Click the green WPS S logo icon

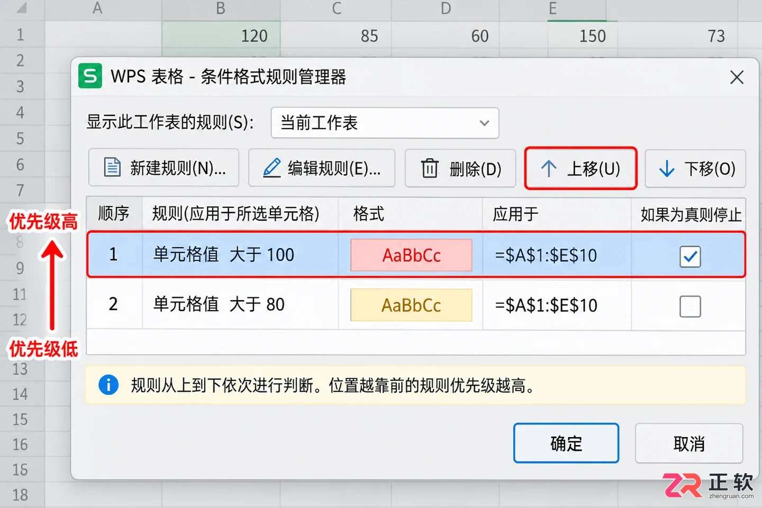(90, 76)
